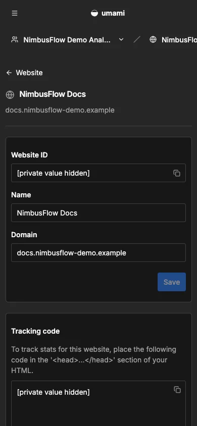Image resolution: width=197 pixels, height=426 pixels.
Task: Click inside the tracking code box
Action: 98,403
